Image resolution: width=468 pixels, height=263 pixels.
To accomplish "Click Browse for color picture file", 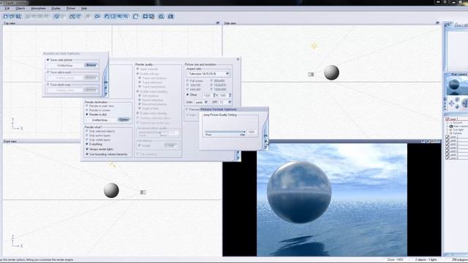I will [x=91, y=65].
